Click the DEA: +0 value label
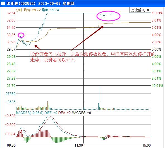Image resolution: width=165 pixels, height=148 pixels. click(64, 113)
